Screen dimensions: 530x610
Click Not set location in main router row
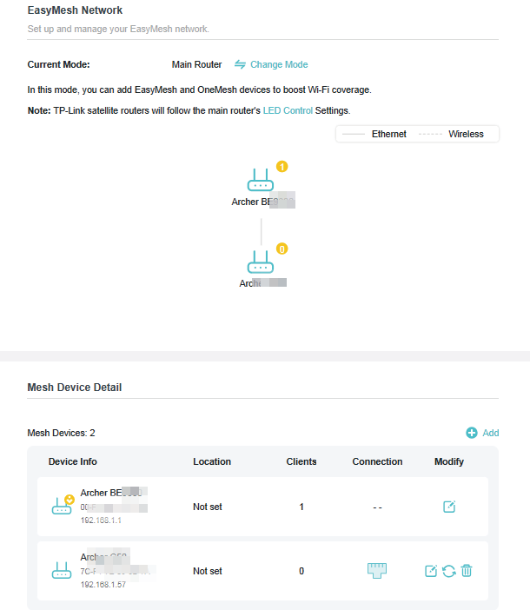coord(208,507)
